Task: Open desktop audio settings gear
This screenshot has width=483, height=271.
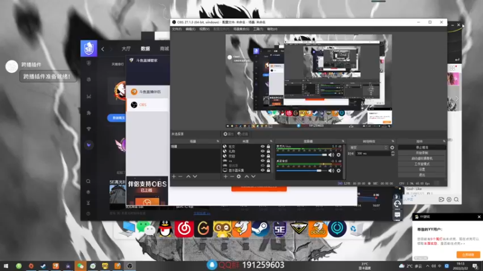Action: [x=339, y=170]
